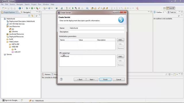Open the Help menu

(52, 4)
